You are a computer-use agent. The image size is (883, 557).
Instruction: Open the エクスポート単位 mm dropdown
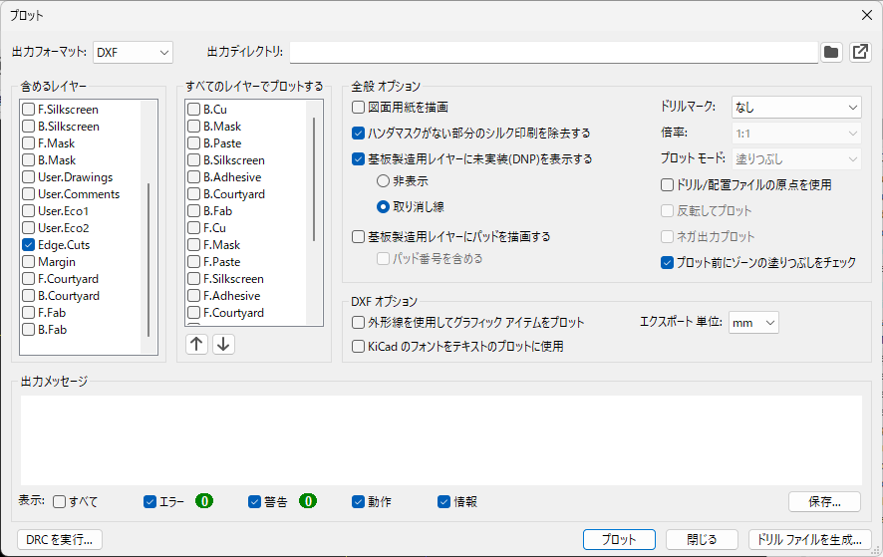click(752, 322)
